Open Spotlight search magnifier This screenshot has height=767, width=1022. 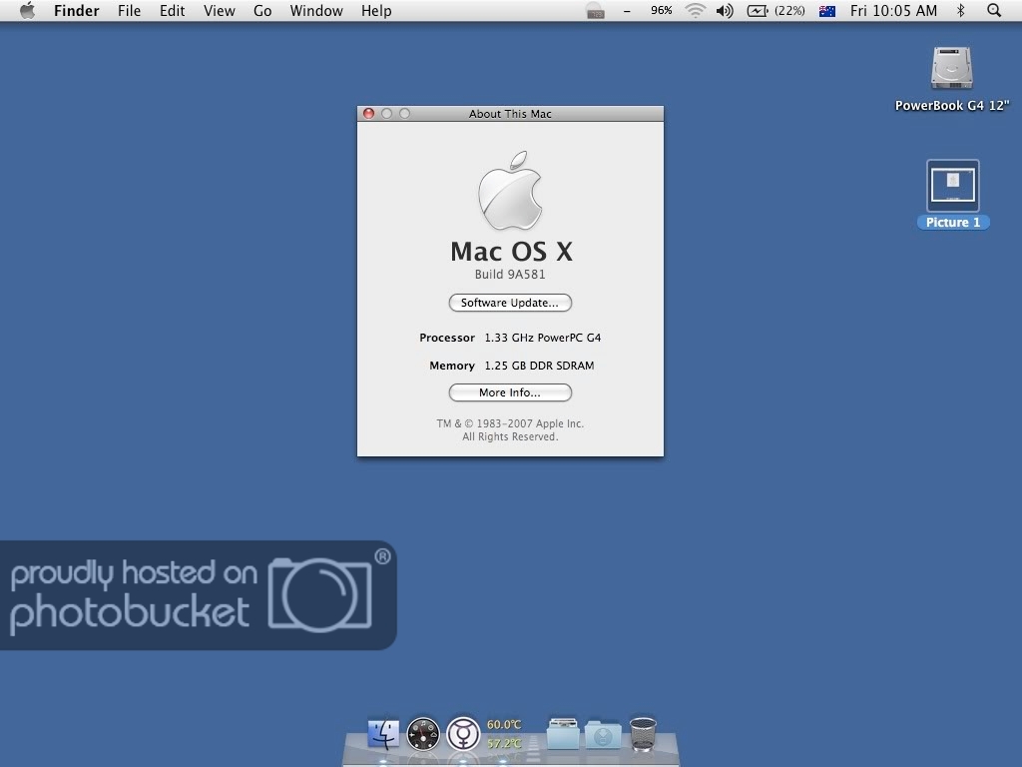click(x=994, y=10)
